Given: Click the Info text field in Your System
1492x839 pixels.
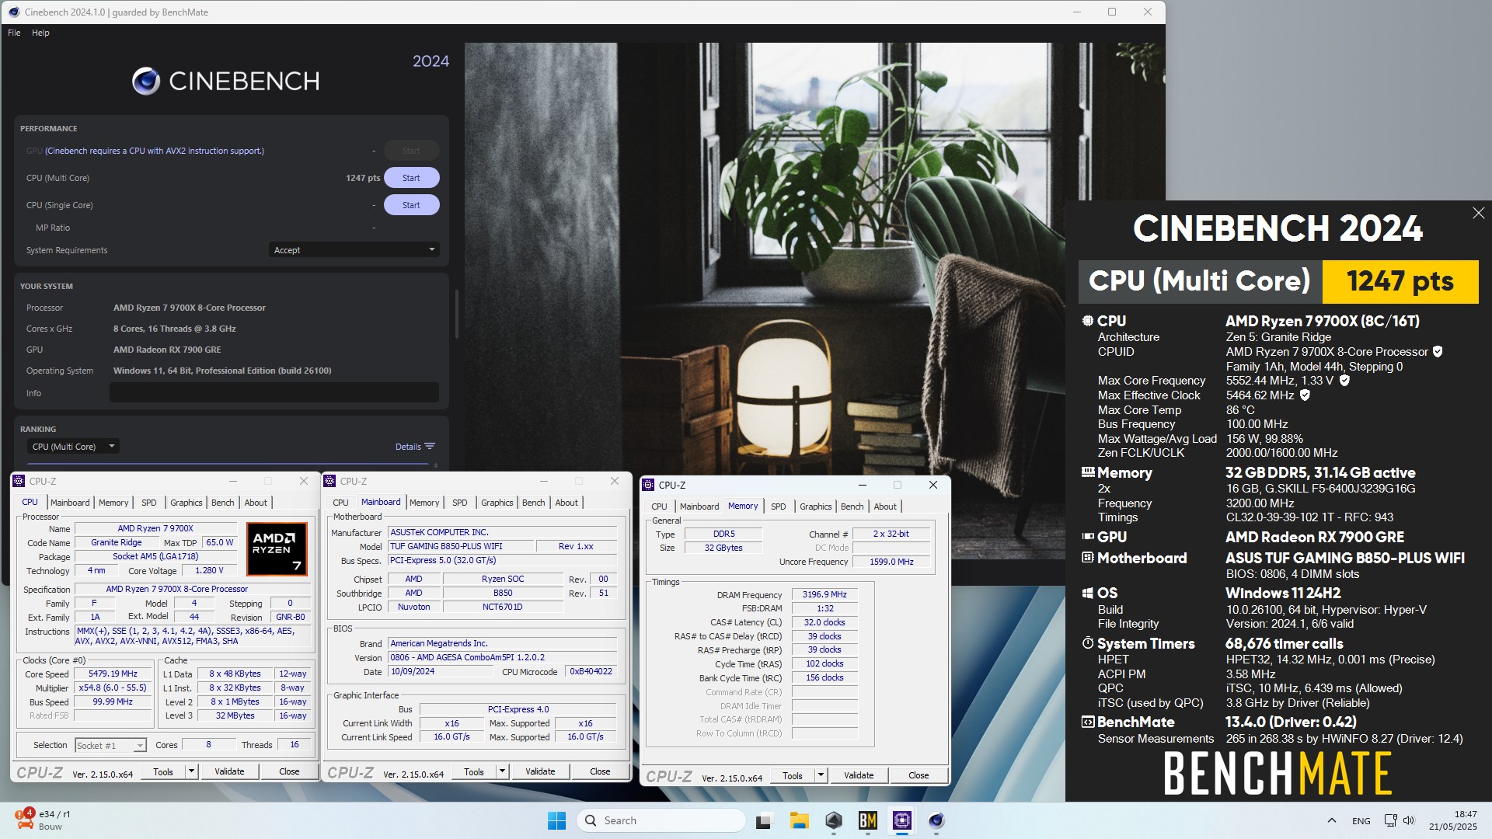Looking at the screenshot, I should pos(274,393).
